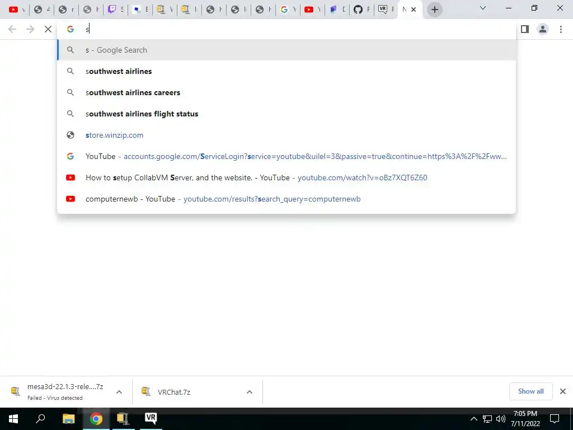Show hidden system tray icons
The width and height of the screenshot is (573, 430).
click(x=473, y=419)
